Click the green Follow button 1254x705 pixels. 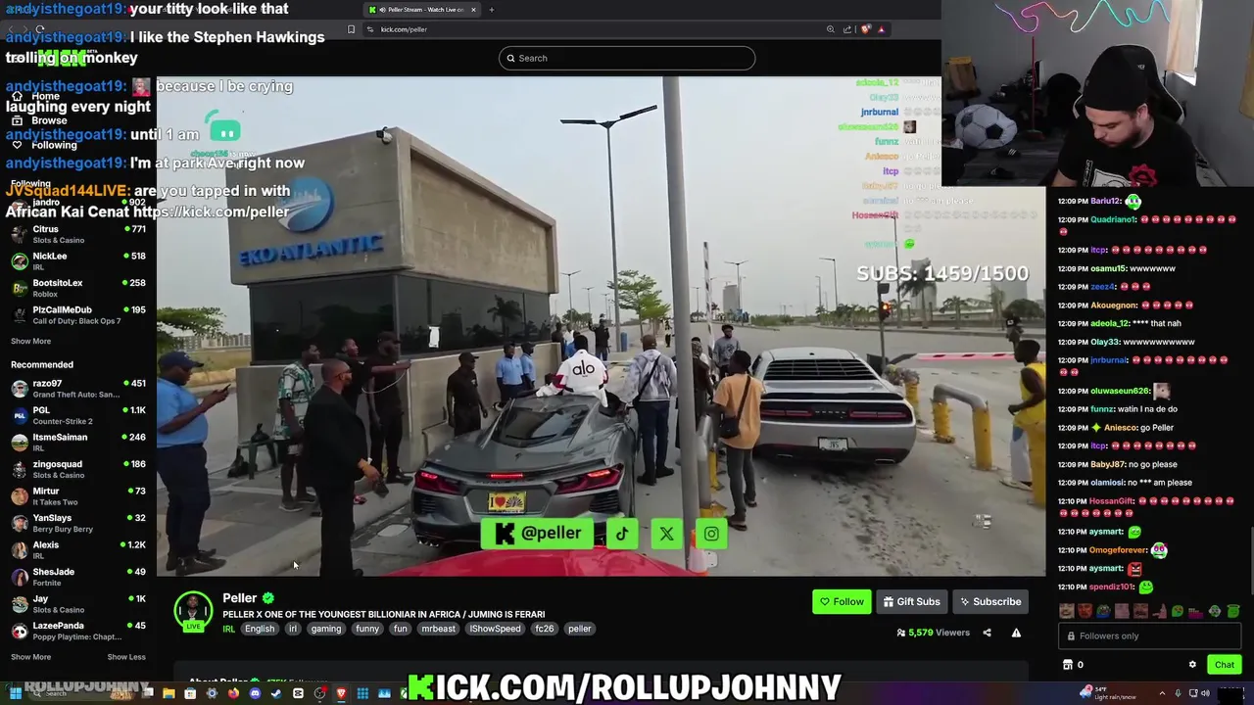click(x=842, y=602)
